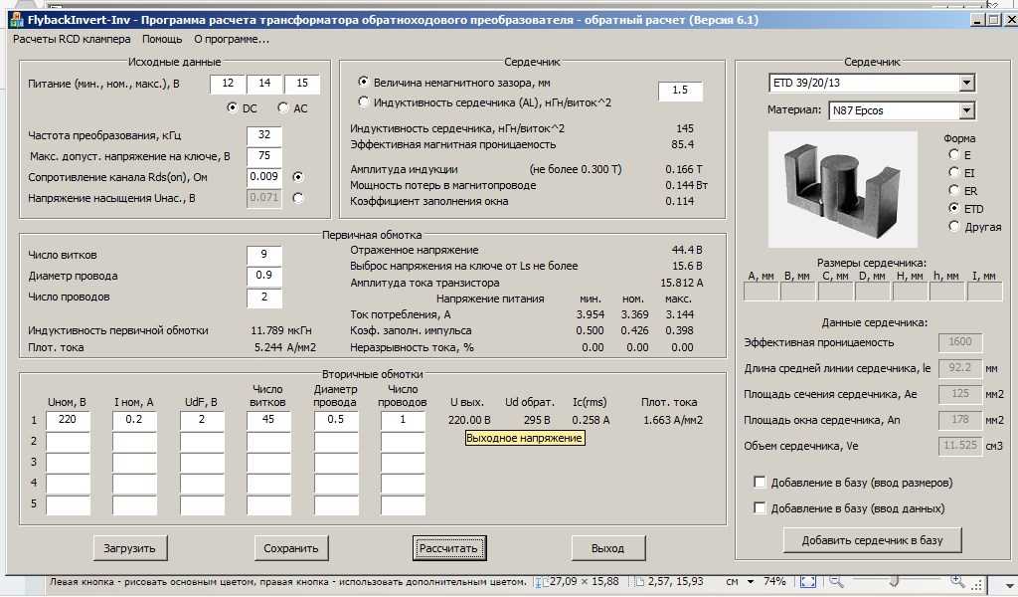Click minimum supply voltage field (12)
Viewport: 1018px width, 597px height.
pyautogui.click(x=228, y=84)
